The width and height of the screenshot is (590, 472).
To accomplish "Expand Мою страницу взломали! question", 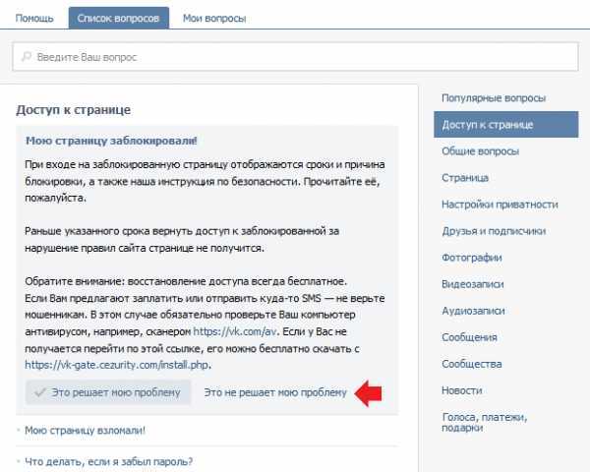I will (85, 431).
